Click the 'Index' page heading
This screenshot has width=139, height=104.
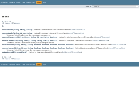click(x=5, y=17)
